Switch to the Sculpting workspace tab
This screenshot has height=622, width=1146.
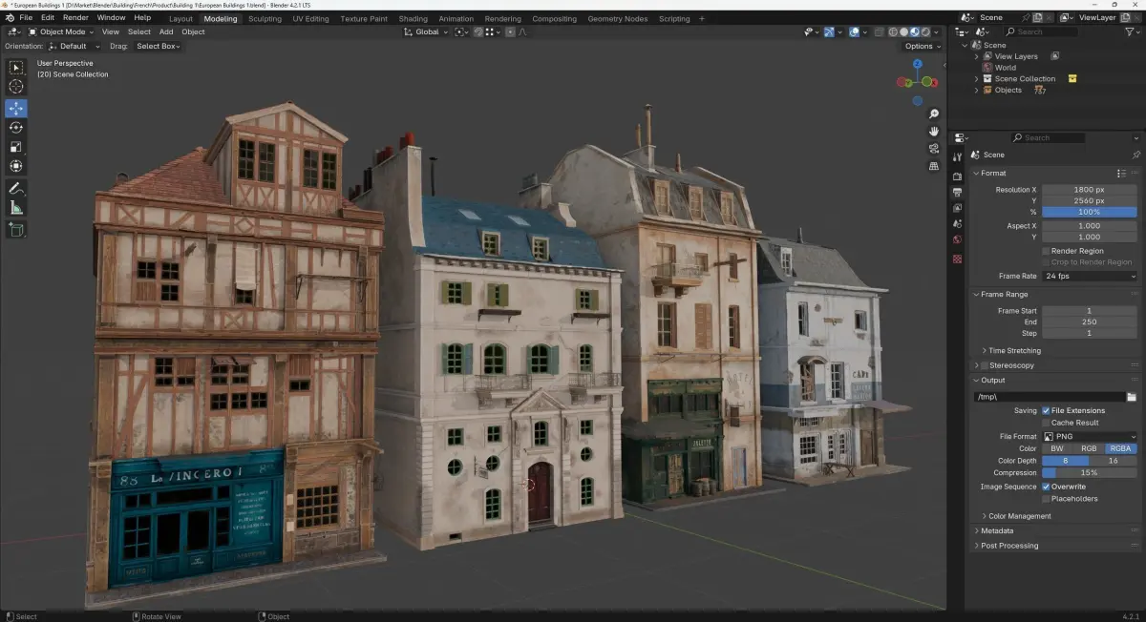click(x=265, y=18)
